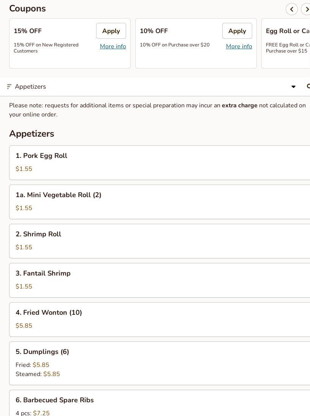Show next coupons with right arrow
The width and height of the screenshot is (310, 416).
(x=306, y=9)
